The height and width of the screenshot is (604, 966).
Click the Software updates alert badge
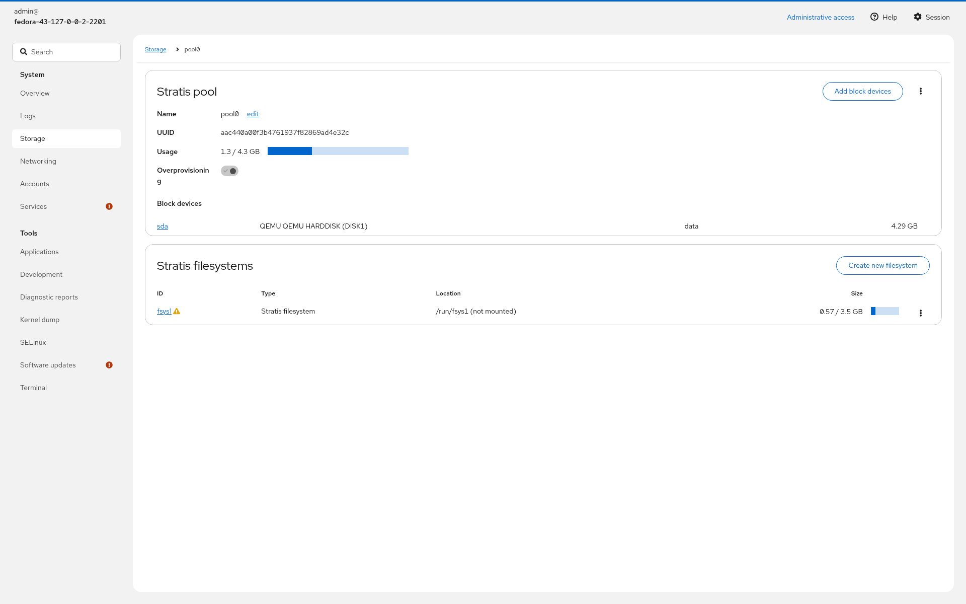109,365
